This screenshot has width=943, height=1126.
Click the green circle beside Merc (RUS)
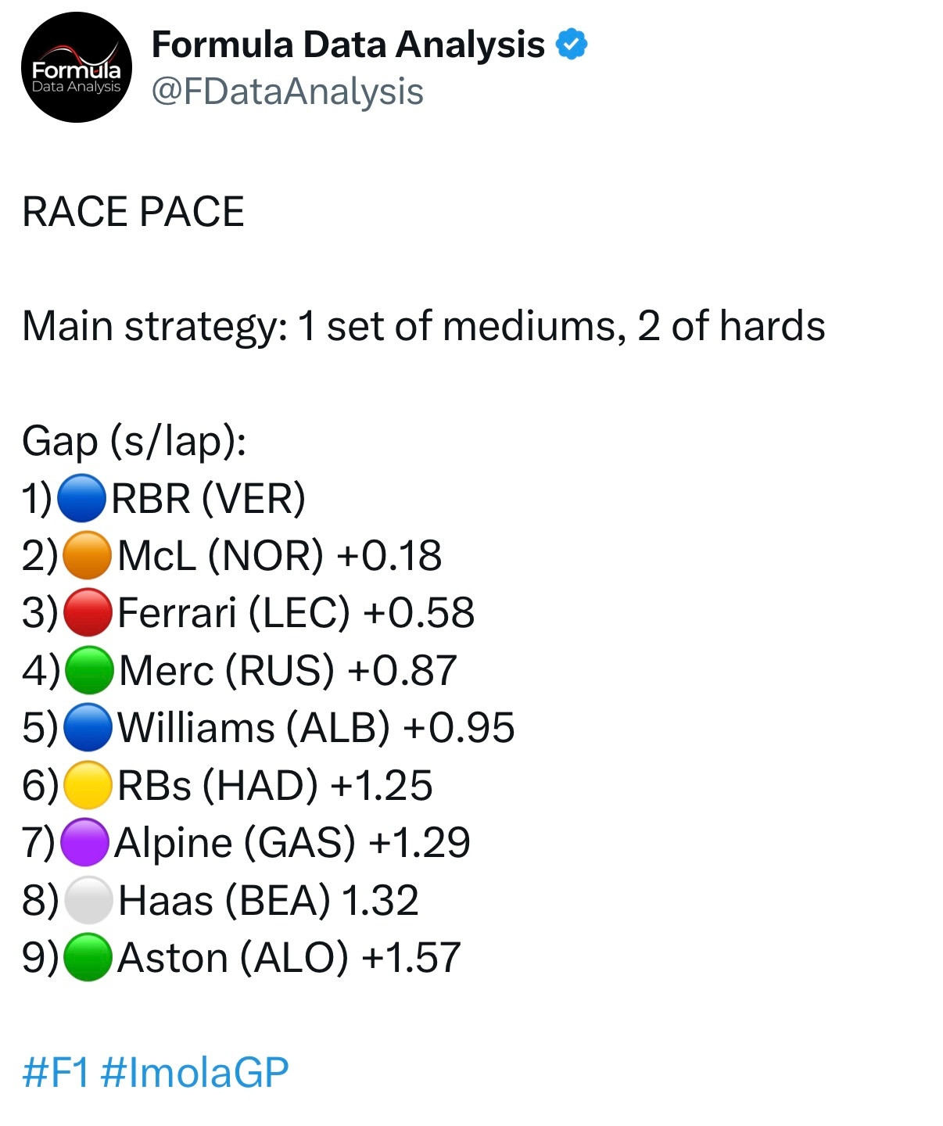tap(88, 670)
